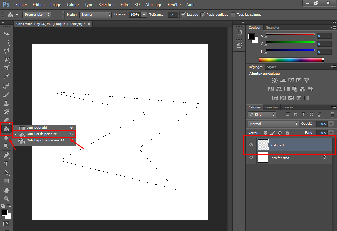Open the options bar Opacité slider arrow
Viewport: 337px width, 231px height.
144,14
